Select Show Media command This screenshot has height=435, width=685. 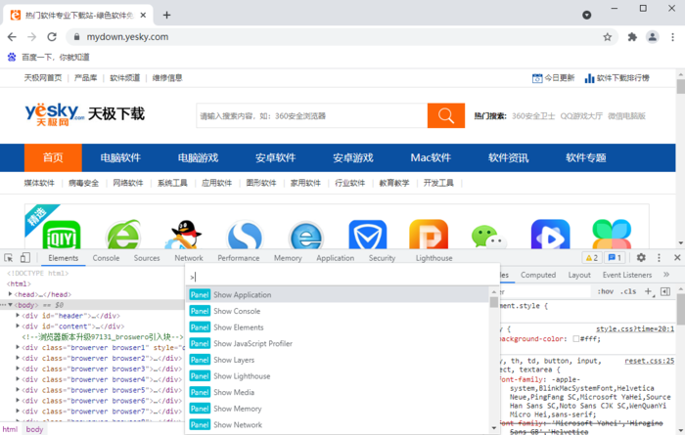click(338, 392)
